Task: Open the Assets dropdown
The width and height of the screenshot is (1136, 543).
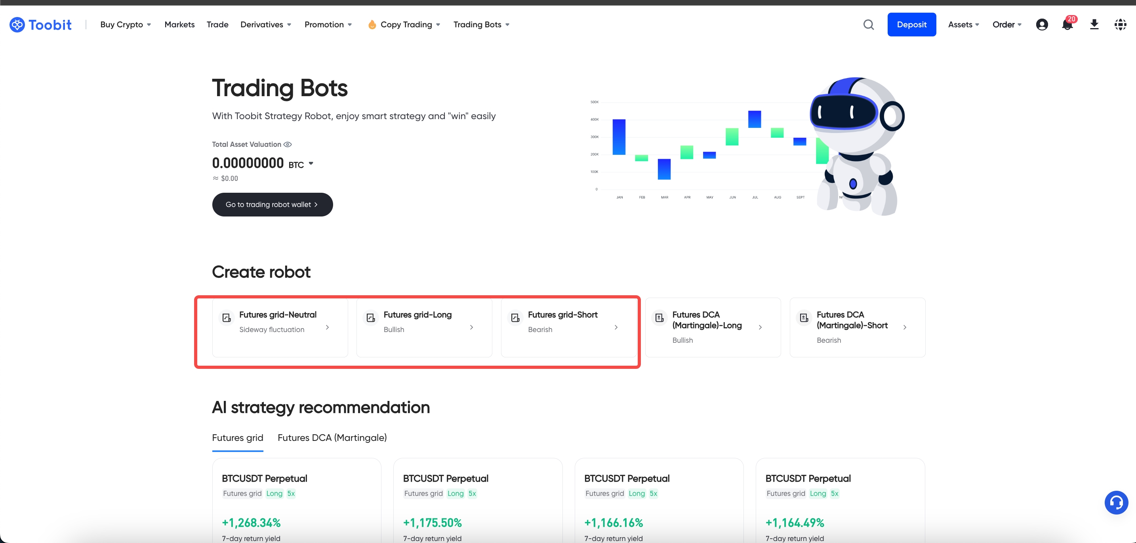Action: point(963,25)
